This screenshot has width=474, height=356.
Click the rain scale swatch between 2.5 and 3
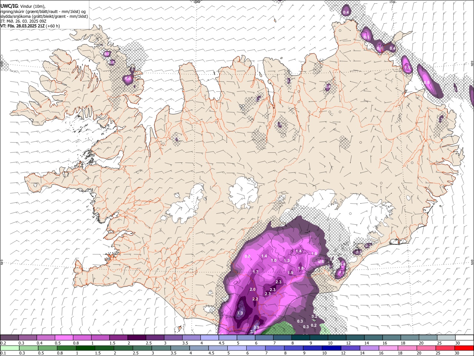point(143,348)
